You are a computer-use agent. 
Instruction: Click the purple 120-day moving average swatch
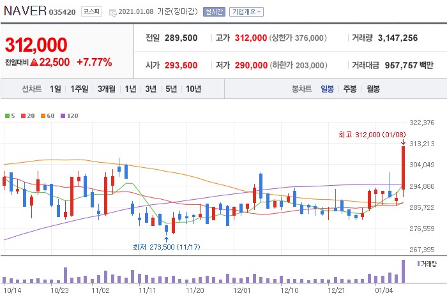coord(63,116)
